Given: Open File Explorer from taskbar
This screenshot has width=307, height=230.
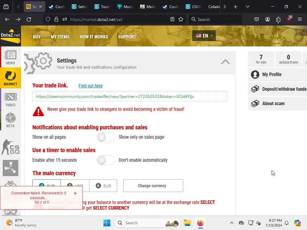Looking at the screenshot, I should pos(187,223).
